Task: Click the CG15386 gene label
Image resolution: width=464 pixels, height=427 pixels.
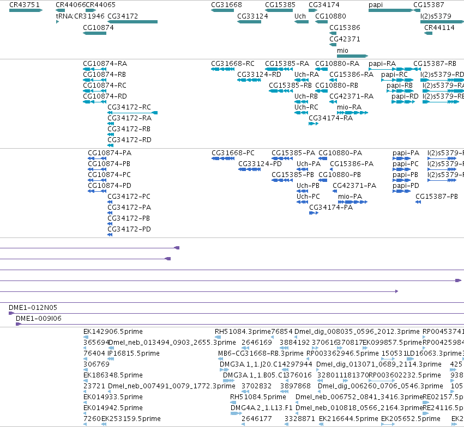Action: pyautogui.click(x=345, y=27)
